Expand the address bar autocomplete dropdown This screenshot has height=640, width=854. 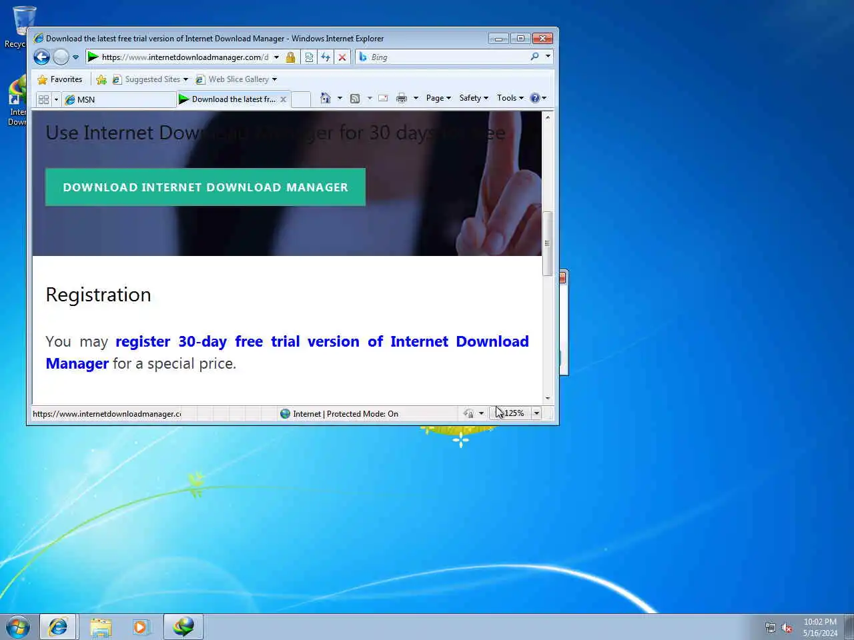(x=276, y=57)
